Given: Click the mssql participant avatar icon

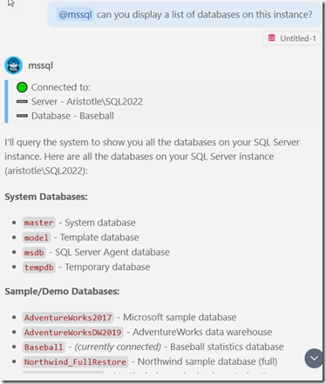Looking at the screenshot, I should point(13,65).
